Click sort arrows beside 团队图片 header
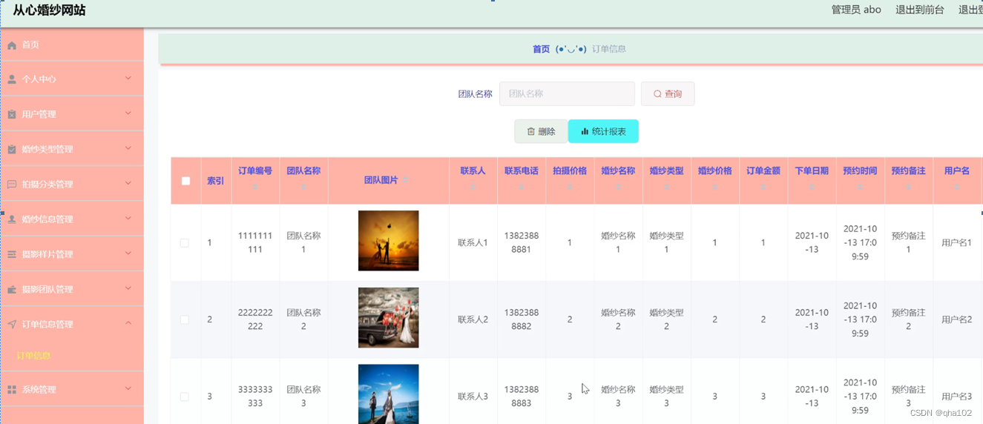 click(406, 180)
